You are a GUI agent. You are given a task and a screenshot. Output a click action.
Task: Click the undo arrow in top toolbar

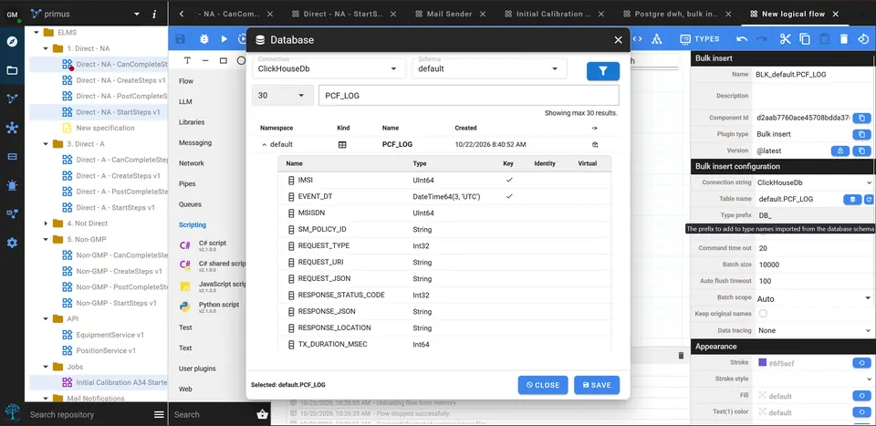(x=742, y=39)
